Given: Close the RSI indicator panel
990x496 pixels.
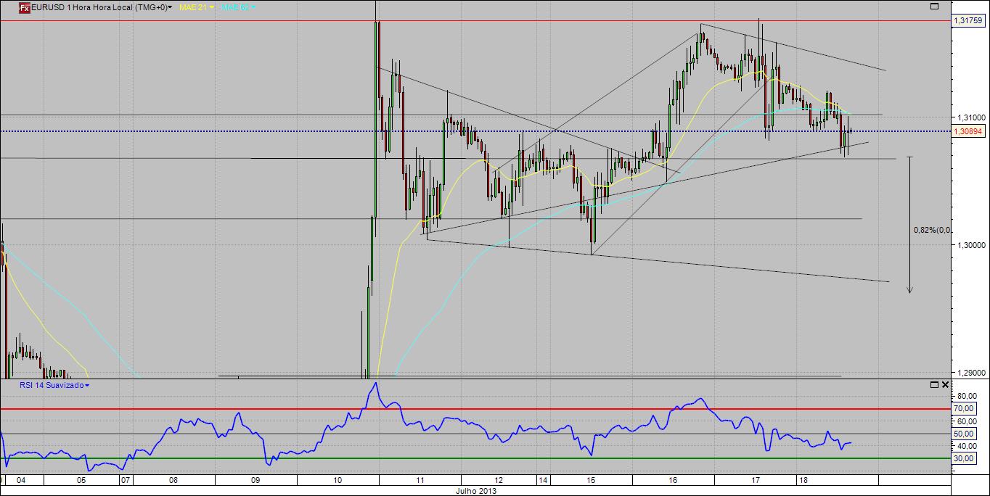Looking at the screenshot, I should point(945,385).
